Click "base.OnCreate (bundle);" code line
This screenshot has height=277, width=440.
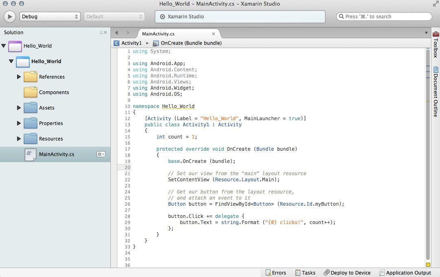tap(202, 161)
